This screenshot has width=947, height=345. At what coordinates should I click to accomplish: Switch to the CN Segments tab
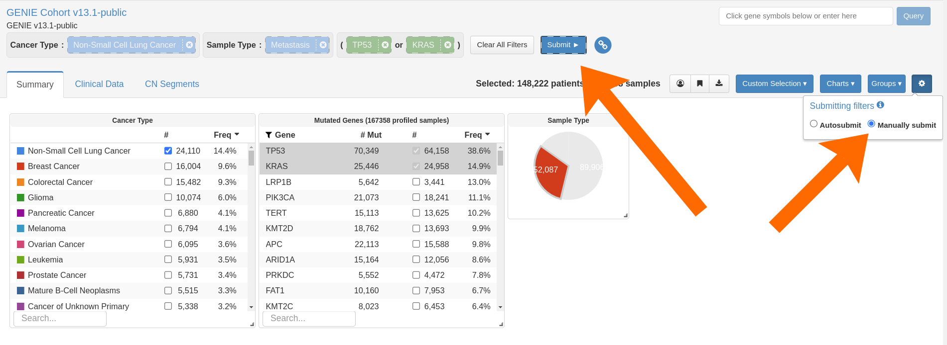pos(172,84)
